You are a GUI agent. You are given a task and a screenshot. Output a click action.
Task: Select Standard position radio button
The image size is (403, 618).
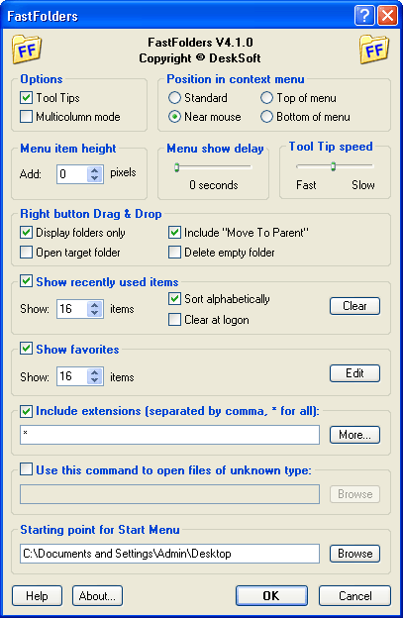click(174, 98)
